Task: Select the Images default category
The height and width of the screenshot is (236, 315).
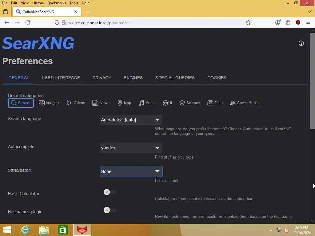Action: coord(49,103)
